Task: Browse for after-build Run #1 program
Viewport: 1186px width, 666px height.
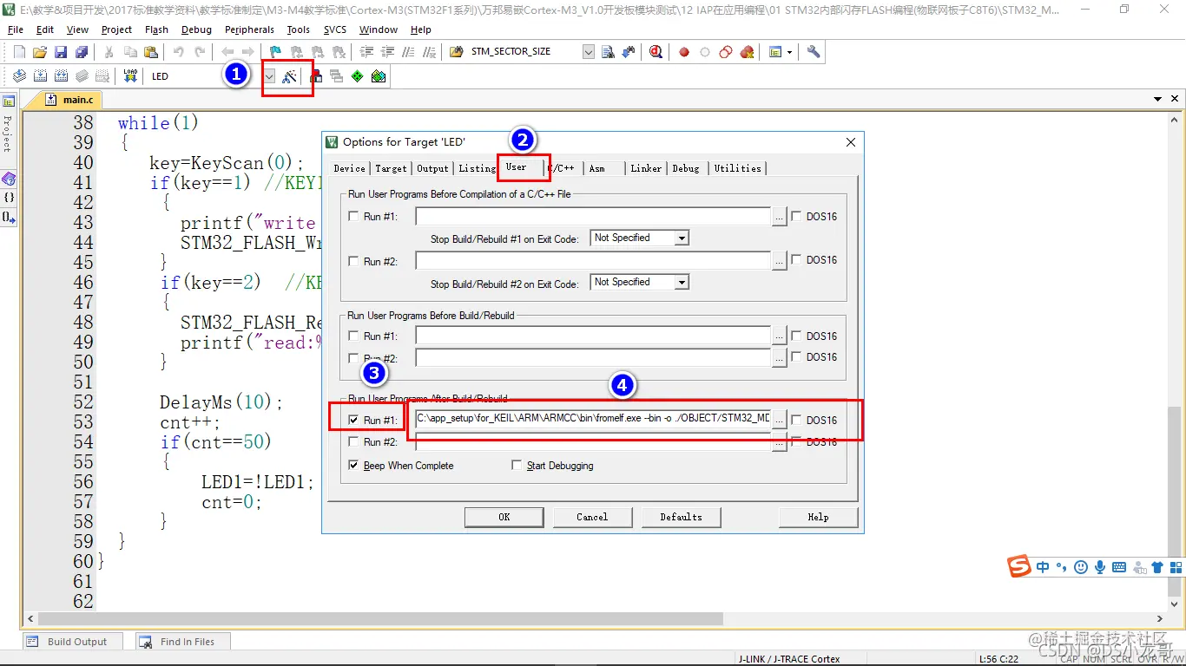Action: click(x=780, y=419)
